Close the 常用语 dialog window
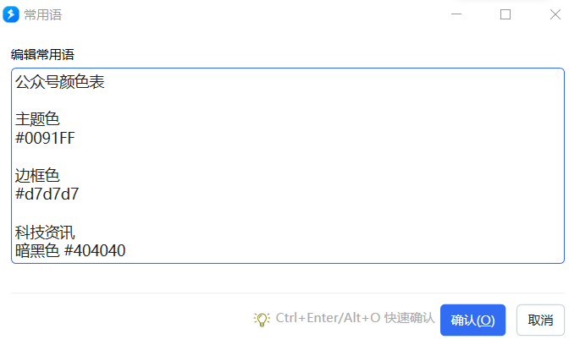569x345 pixels. coord(555,14)
